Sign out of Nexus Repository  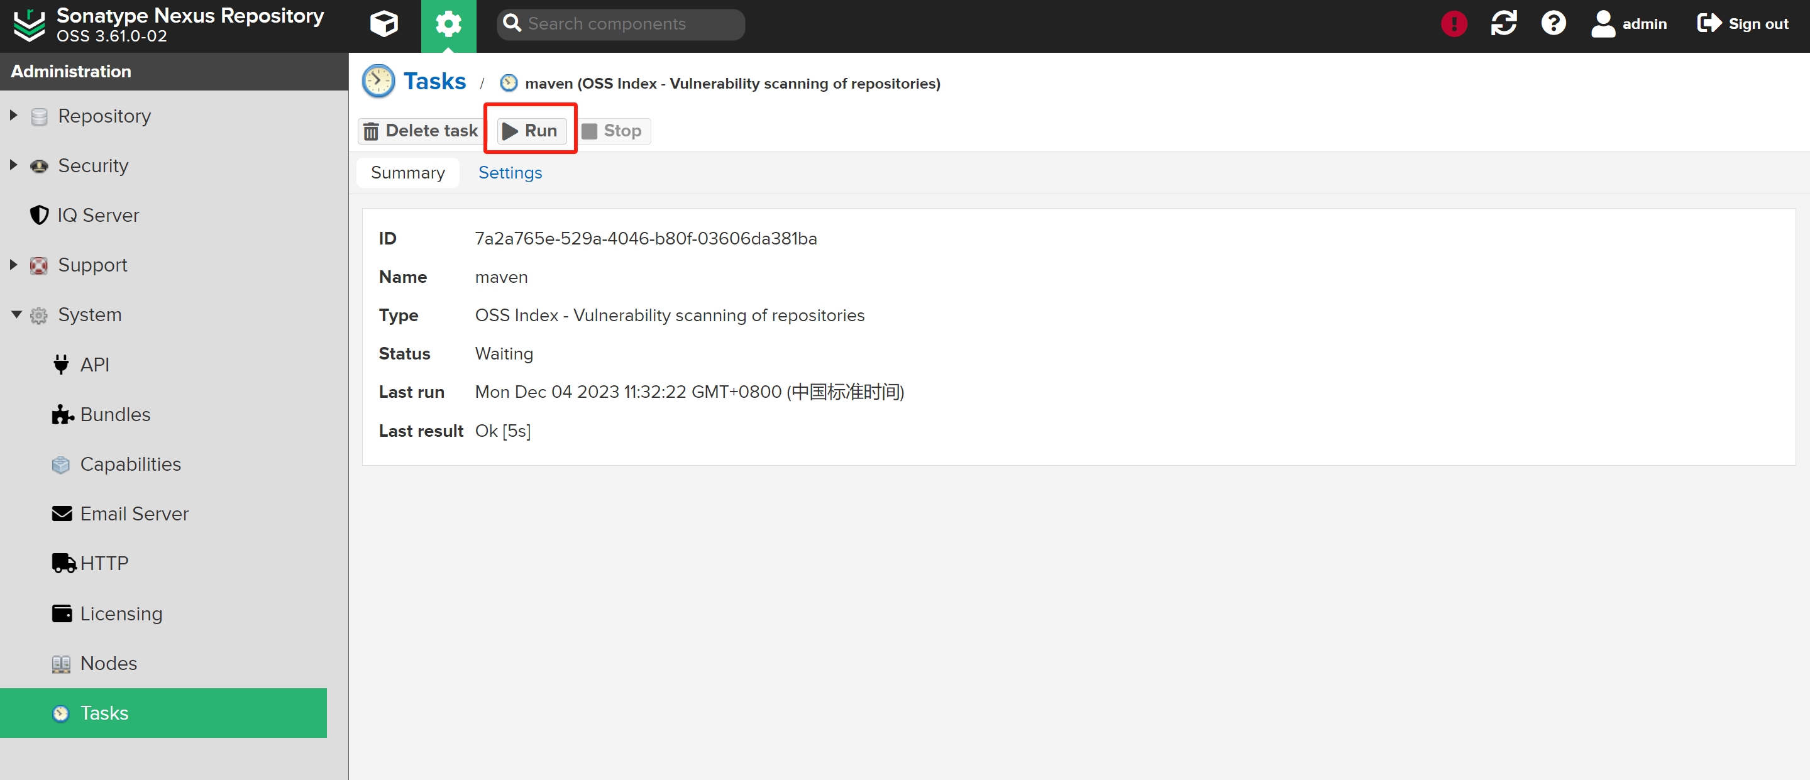coord(1743,24)
